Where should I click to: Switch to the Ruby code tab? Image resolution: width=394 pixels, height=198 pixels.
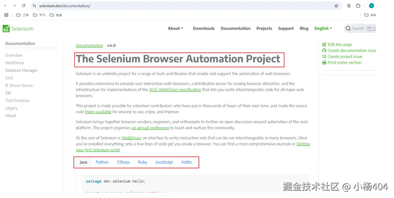(x=143, y=162)
